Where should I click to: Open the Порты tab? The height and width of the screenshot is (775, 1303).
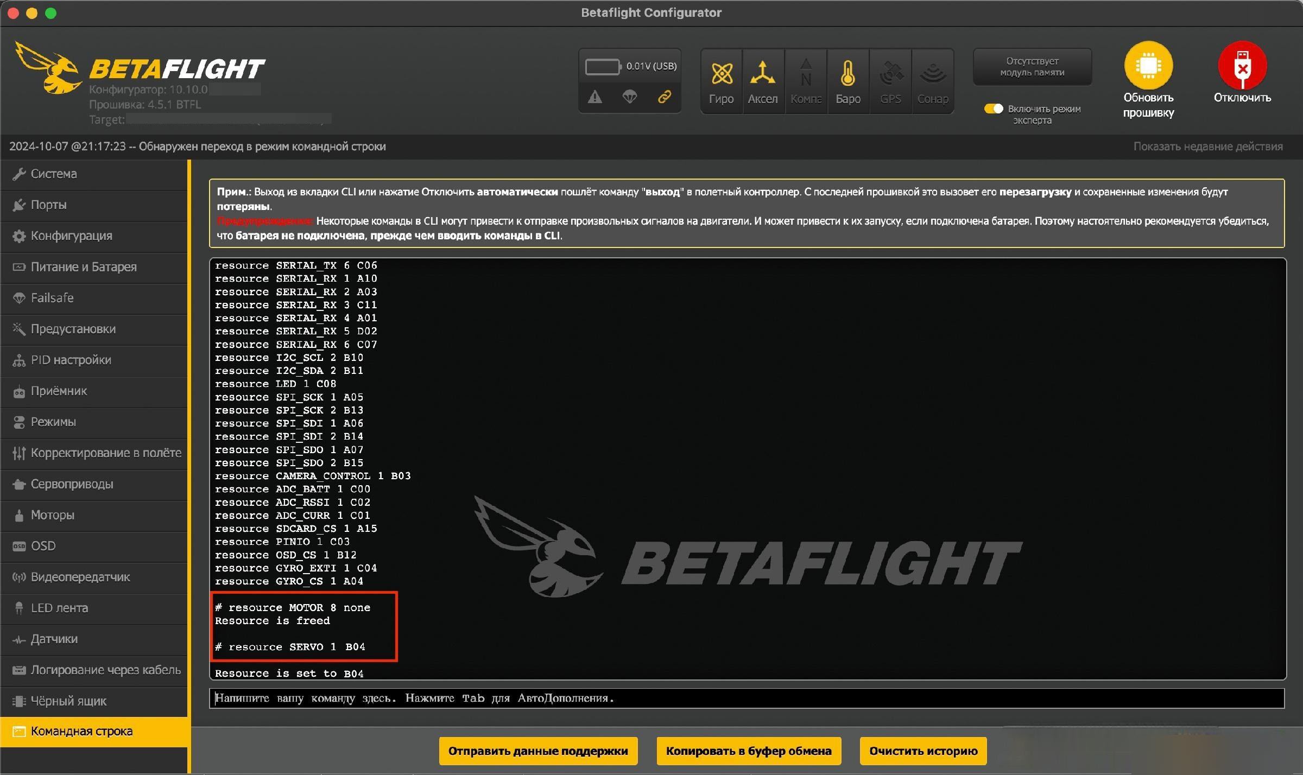coord(94,205)
